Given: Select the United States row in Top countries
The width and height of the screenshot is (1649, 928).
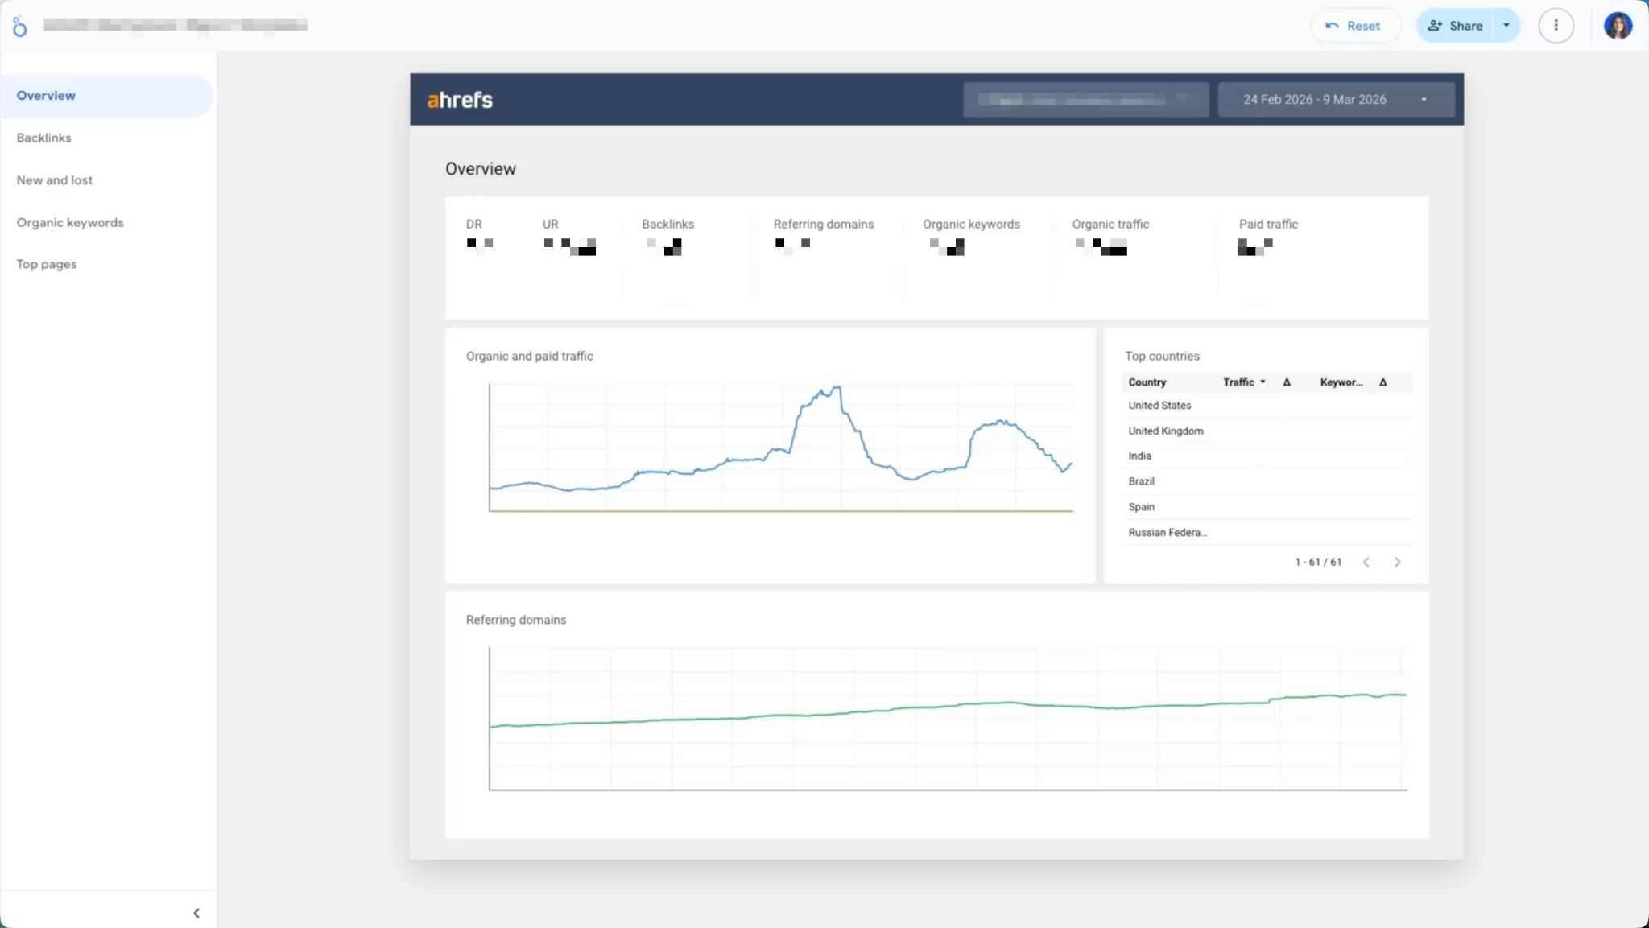Looking at the screenshot, I should (x=1159, y=405).
